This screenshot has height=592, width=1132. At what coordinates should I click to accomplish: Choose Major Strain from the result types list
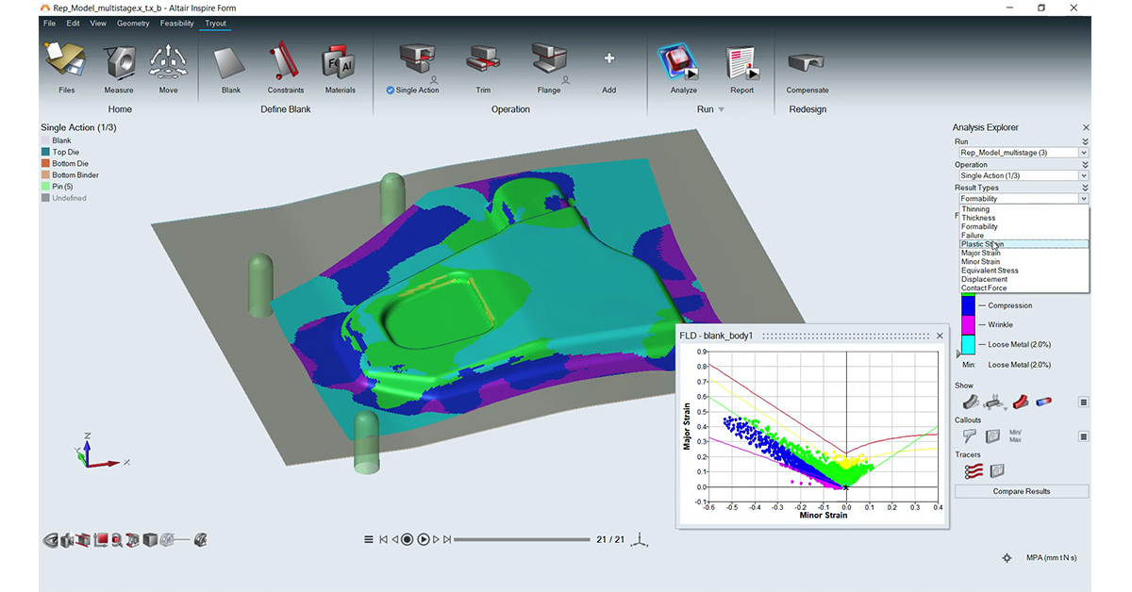pos(1024,253)
